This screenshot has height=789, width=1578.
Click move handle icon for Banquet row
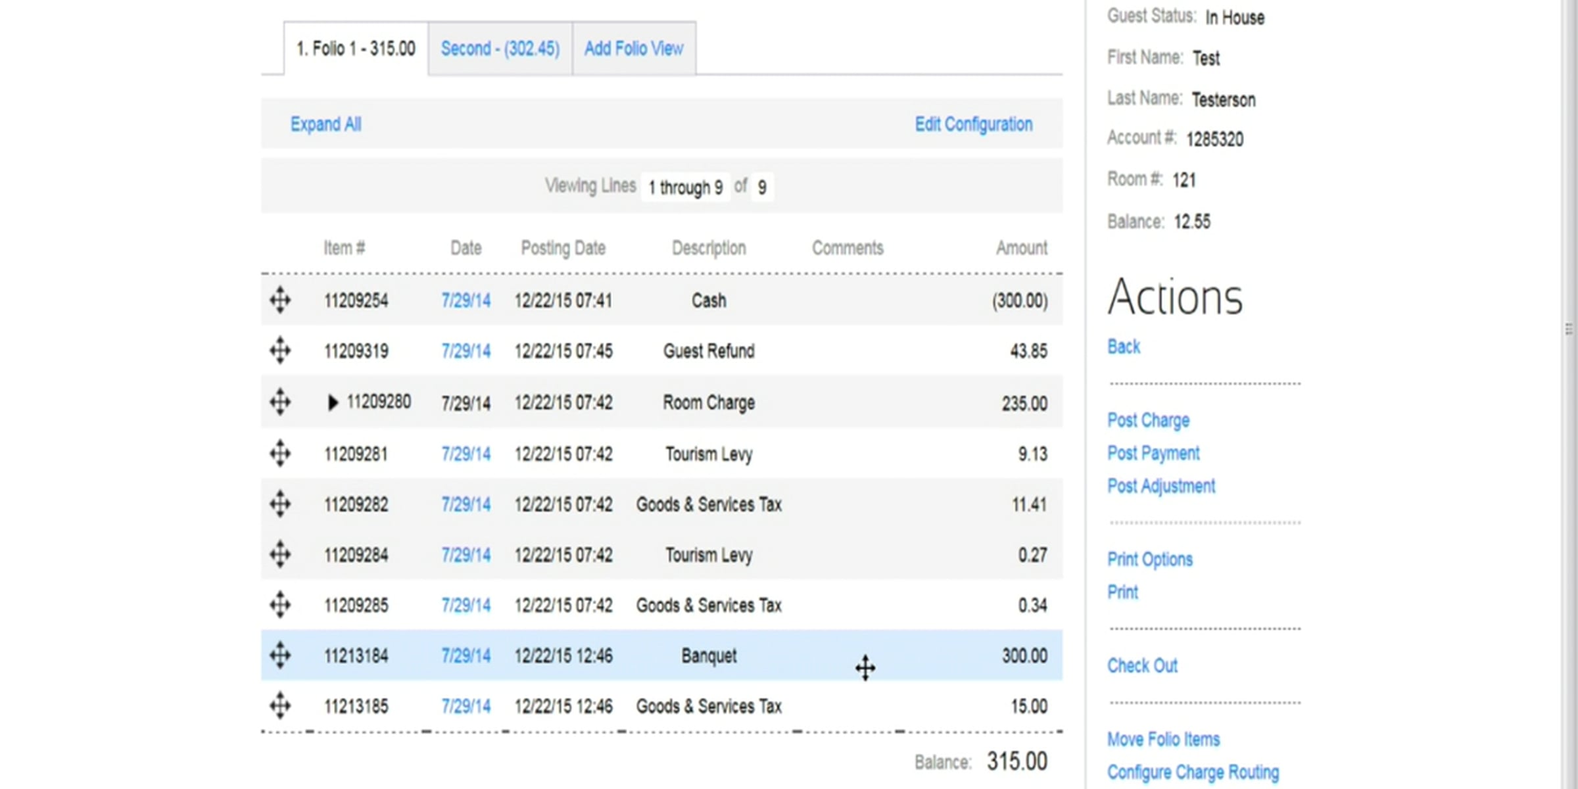[x=280, y=655]
